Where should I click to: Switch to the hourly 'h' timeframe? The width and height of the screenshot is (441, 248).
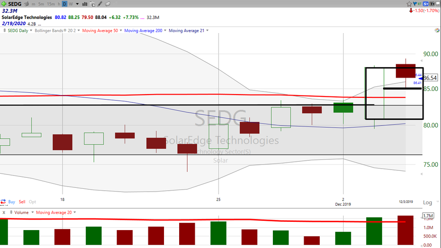59,4
